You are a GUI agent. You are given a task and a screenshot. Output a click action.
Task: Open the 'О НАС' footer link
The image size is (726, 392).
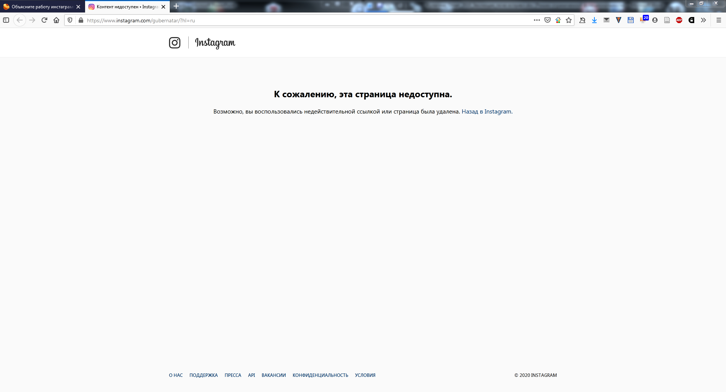[176, 375]
